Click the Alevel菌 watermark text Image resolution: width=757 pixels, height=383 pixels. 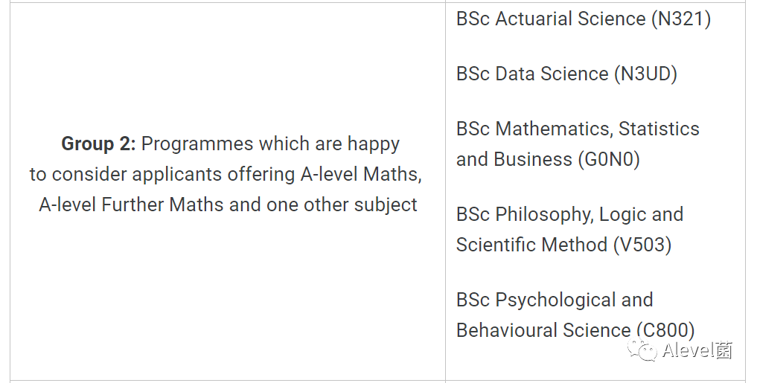pyautogui.click(x=697, y=350)
